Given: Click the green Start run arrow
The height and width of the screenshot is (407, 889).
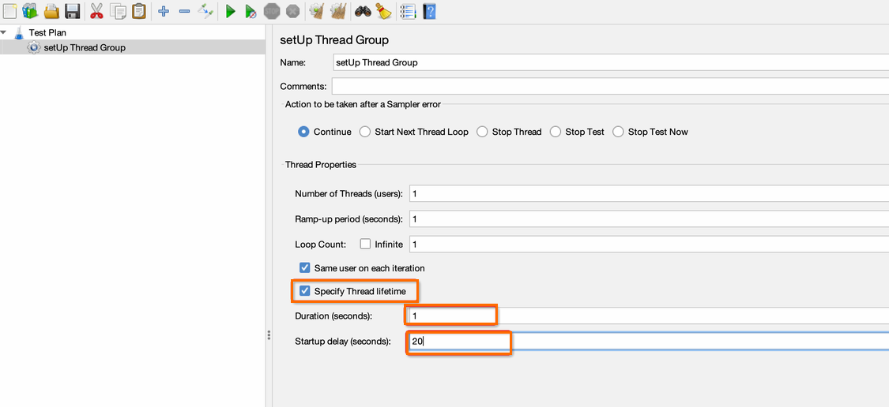Looking at the screenshot, I should 230,11.
